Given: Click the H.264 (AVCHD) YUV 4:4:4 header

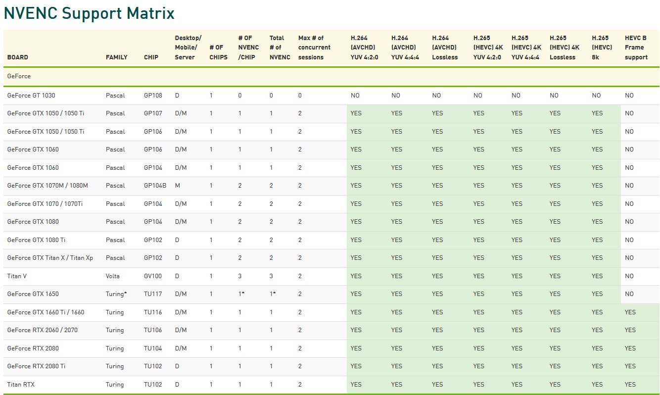Looking at the screenshot, I should 404,48.
